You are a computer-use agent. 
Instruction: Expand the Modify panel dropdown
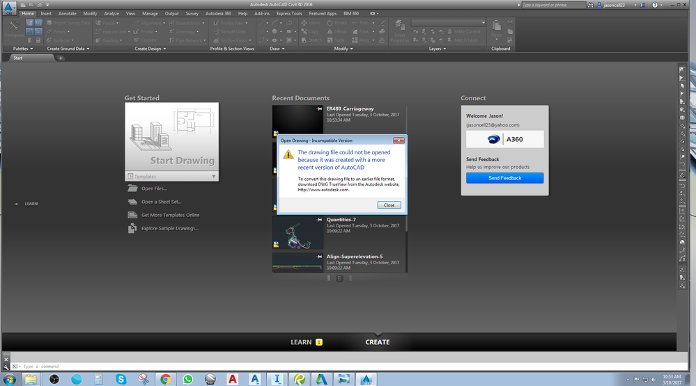click(x=343, y=49)
